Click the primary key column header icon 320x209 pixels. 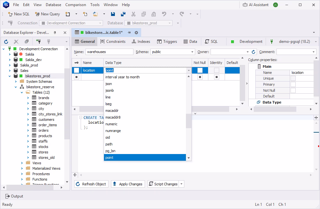[x=76, y=63]
